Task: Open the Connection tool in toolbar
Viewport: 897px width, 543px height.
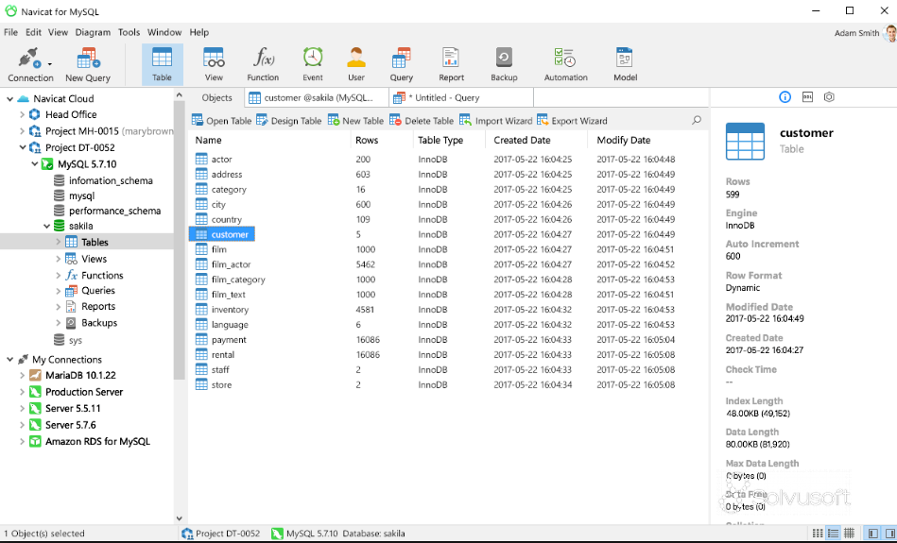Action: 28,64
